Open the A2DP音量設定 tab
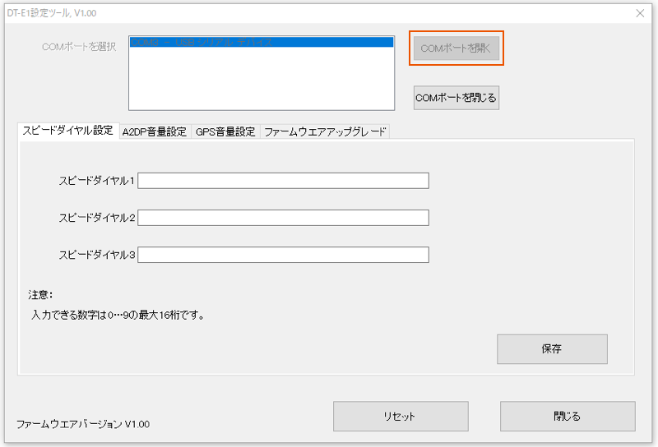658x447 pixels. [155, 131]
